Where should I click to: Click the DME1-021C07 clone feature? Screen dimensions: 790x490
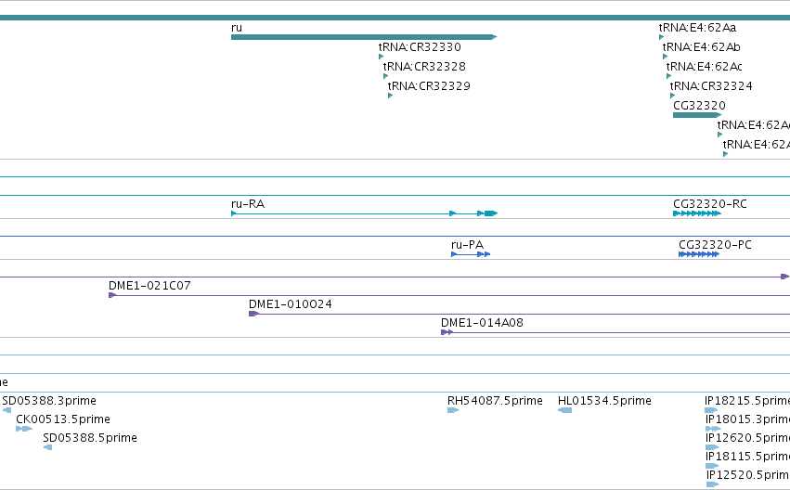pyautogui.click(x=449, y=295)
